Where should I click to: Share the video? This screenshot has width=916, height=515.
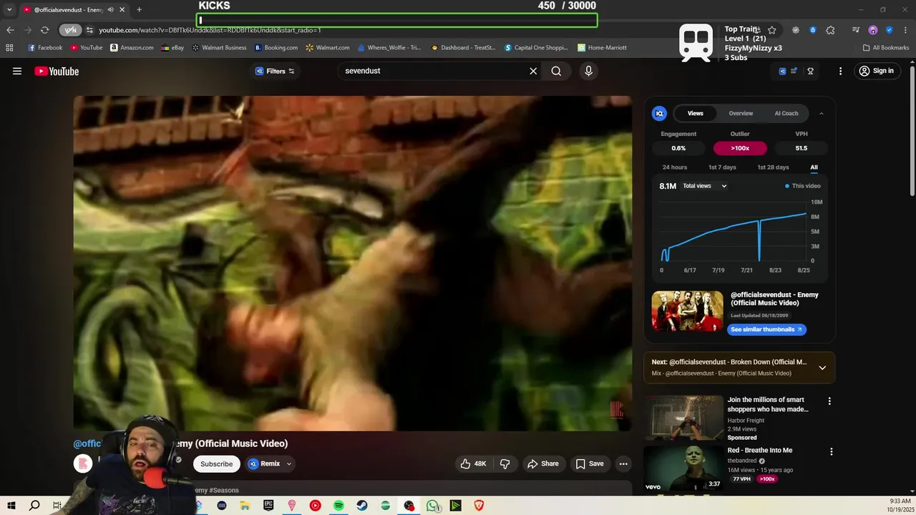coord(543,463)
